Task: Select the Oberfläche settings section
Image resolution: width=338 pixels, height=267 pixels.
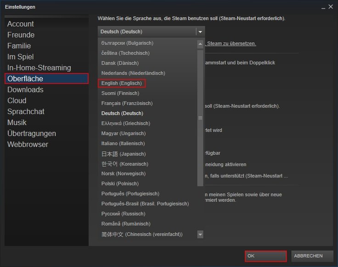Action: pyautogui.click(x=46, y=78)
